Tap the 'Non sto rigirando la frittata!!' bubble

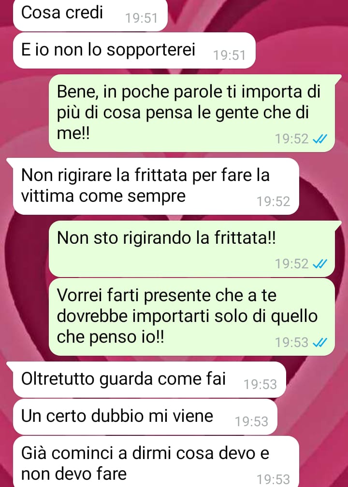point(192,249)
